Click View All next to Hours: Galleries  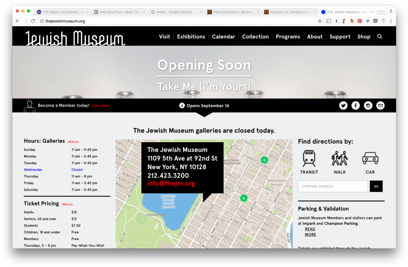(73, 142)
